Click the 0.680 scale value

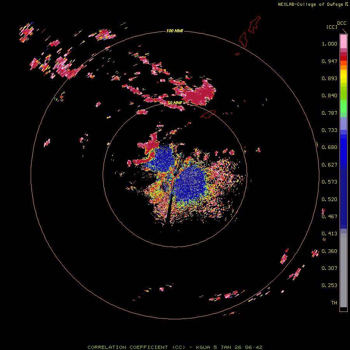pyautogui.click(x=329, y=147)
